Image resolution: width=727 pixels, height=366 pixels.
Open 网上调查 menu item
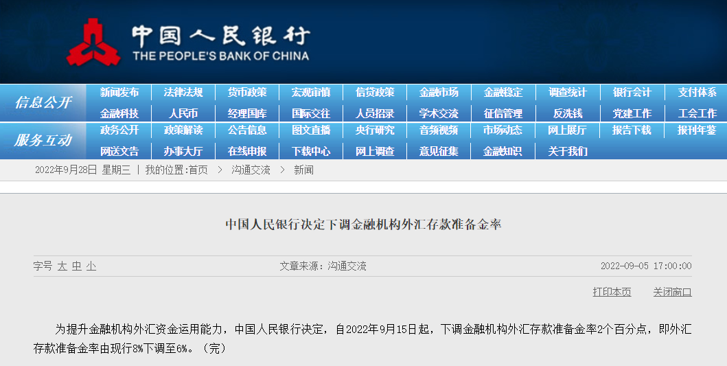click(375, 151)
